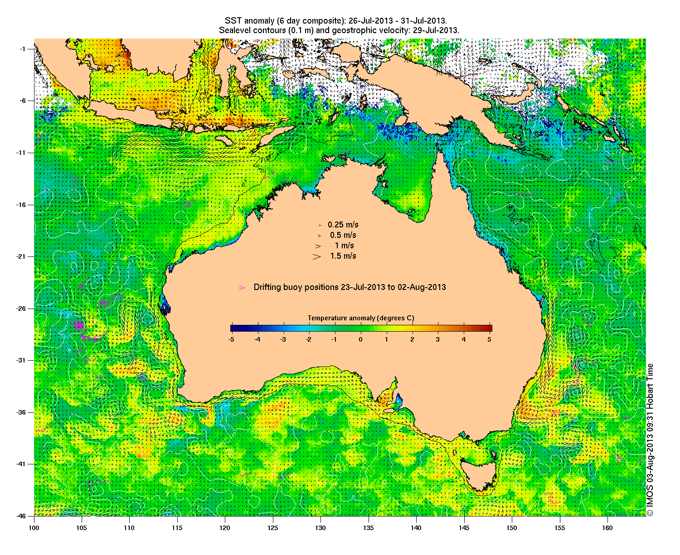The image size is (680, 555).
Task: Click longitude axis label 110
Action: pyautogui.click(x=129, y=528)
